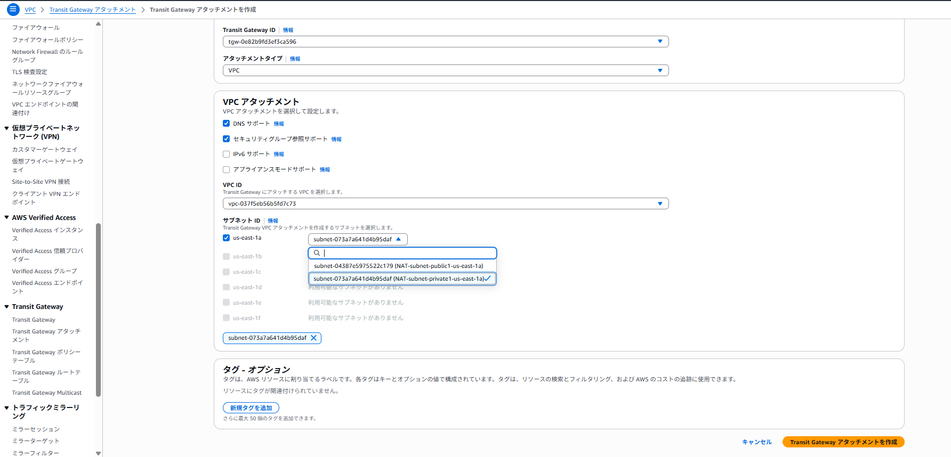Open Network Firewall のルールグループ sidebar item

pyautogui.click(x=47, y=56)
